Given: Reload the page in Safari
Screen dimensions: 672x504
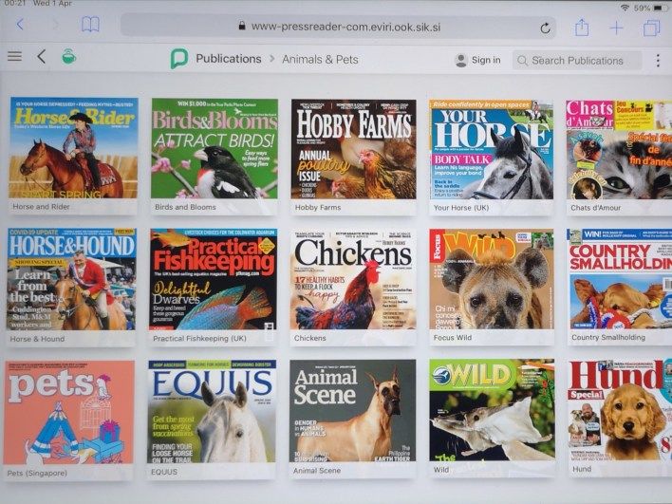Looking at the screenshot, I should (x=545, y=28).
